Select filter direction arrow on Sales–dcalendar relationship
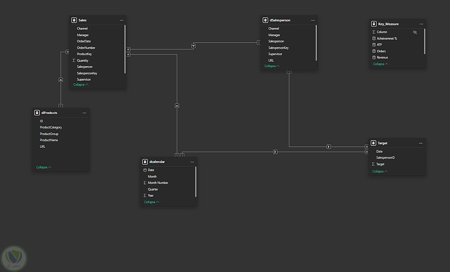This screenshot has width=450, height=272. click(x=177, y=106)
